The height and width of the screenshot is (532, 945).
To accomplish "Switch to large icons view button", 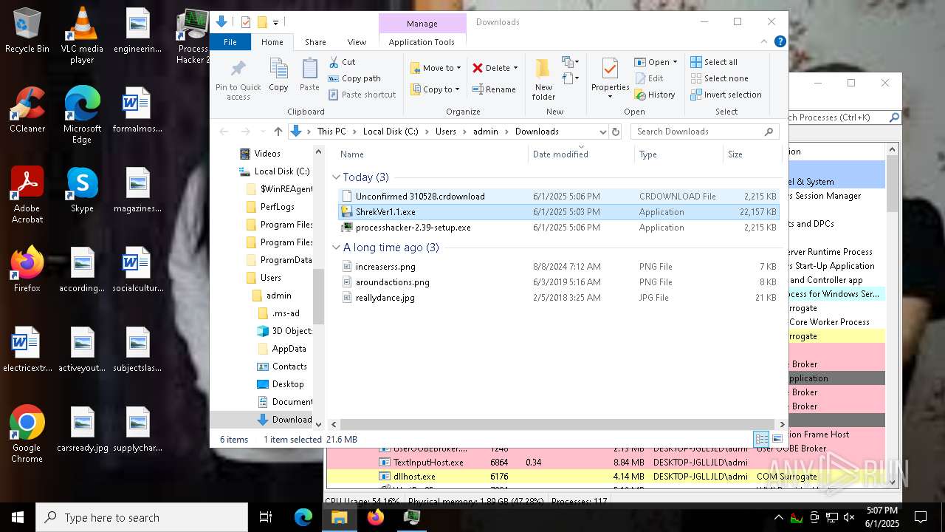I will tap(777, 440).
